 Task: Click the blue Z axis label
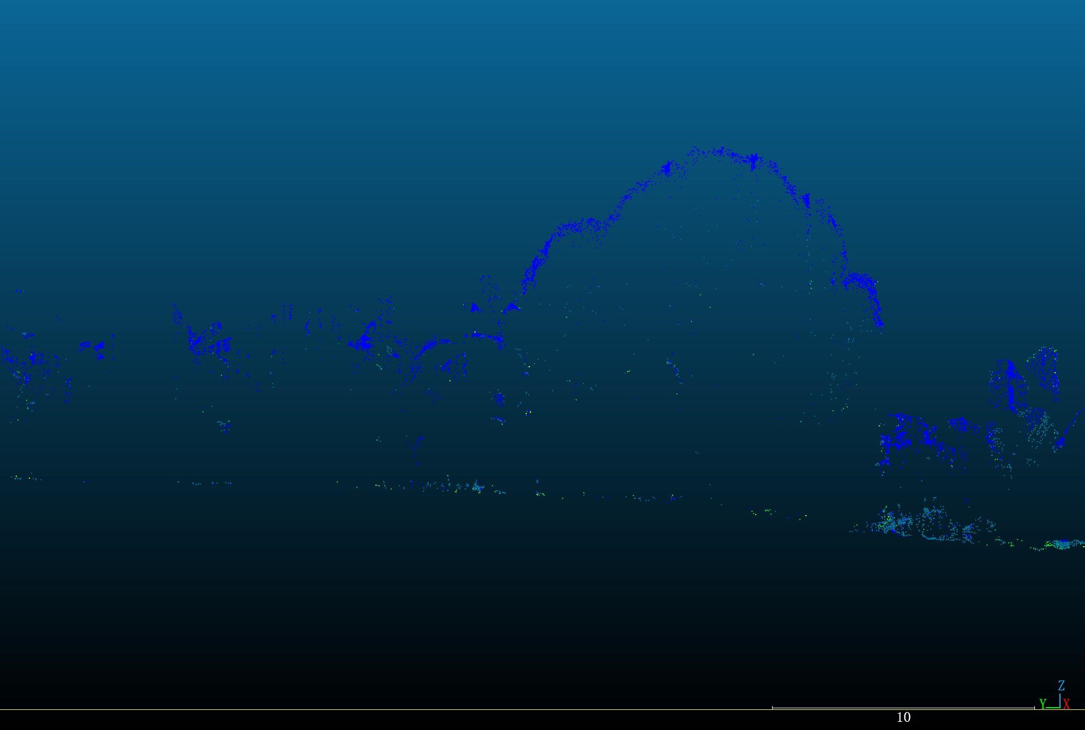point(1061,685)
